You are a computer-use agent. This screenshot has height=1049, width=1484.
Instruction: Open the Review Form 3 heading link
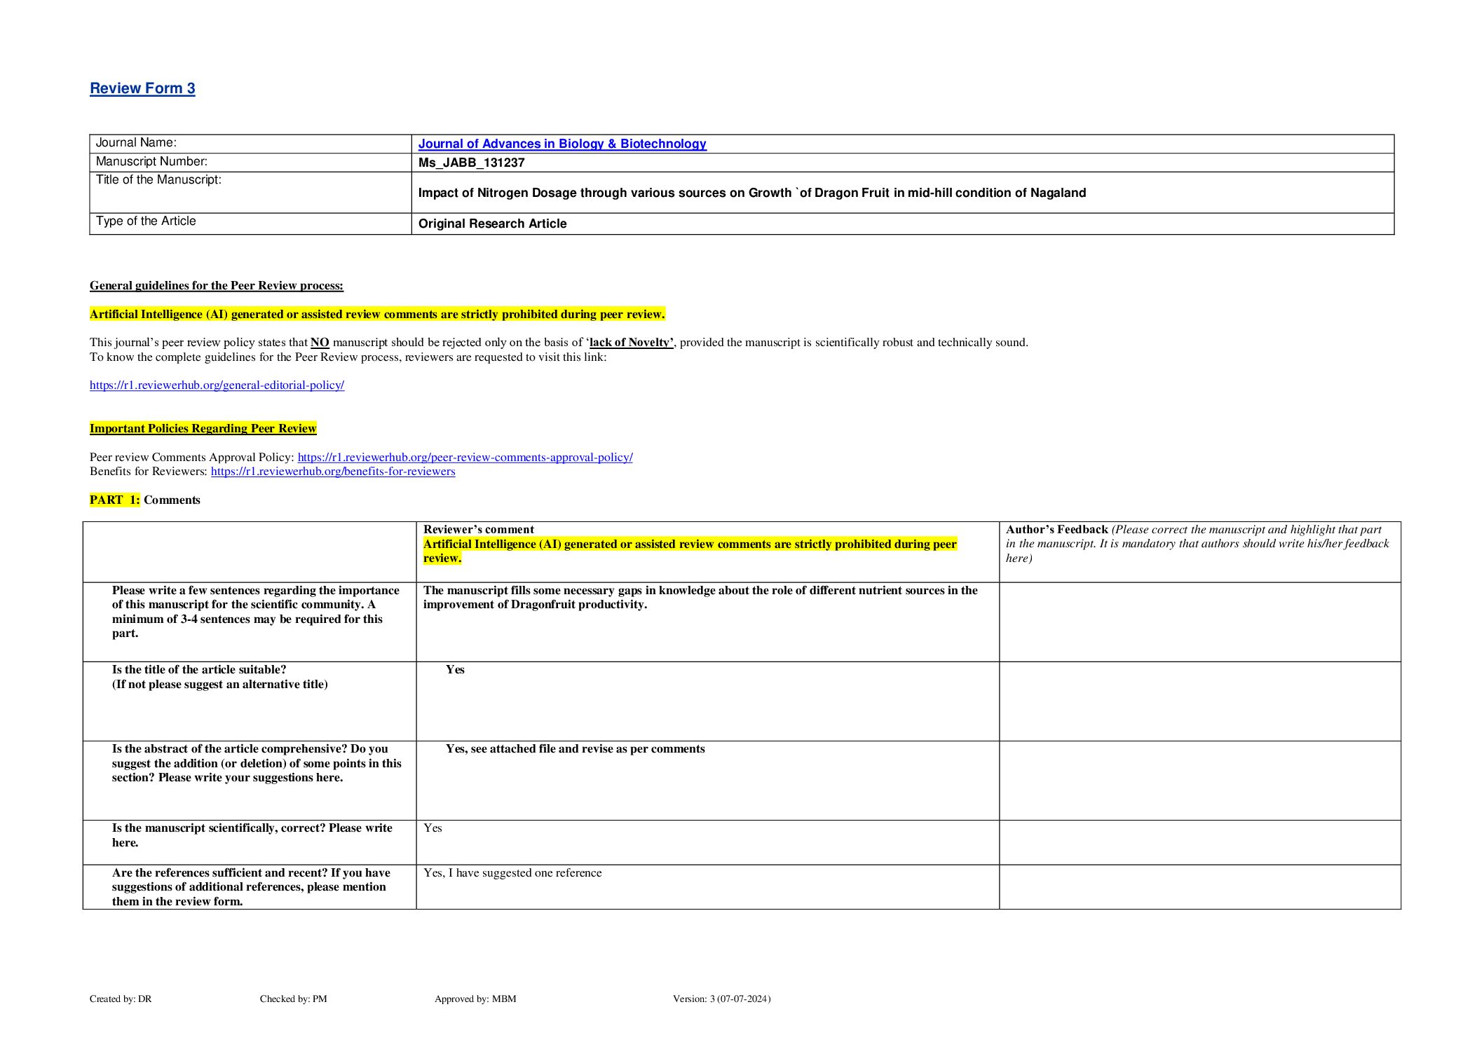142,88
